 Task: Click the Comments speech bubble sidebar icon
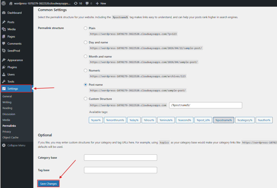pos(4,43)
